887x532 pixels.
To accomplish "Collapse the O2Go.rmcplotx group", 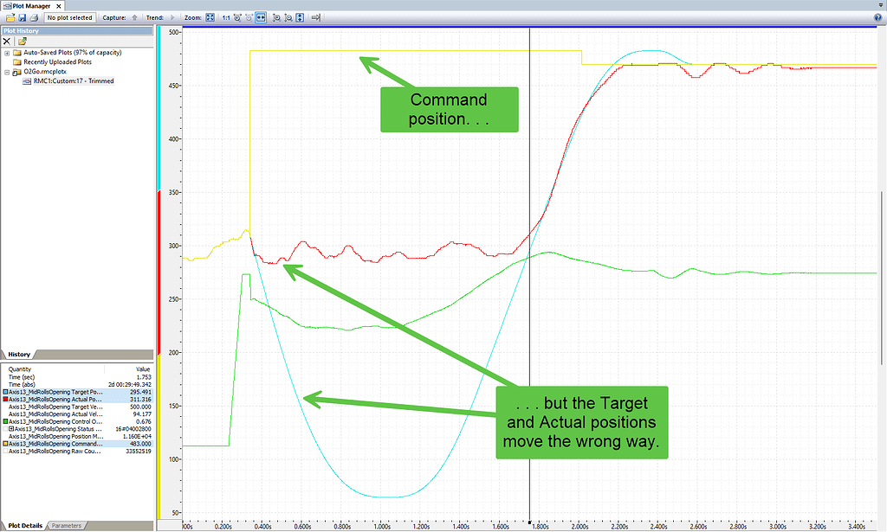I will pos(5,71).
